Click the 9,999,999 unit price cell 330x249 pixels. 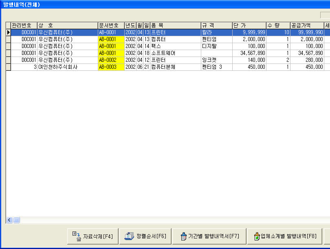click(249, 33)
